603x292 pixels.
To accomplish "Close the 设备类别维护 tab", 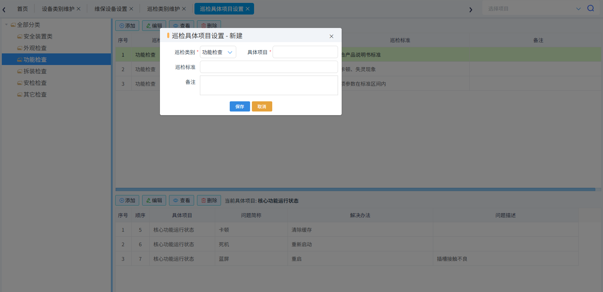I will pos(79,9).
